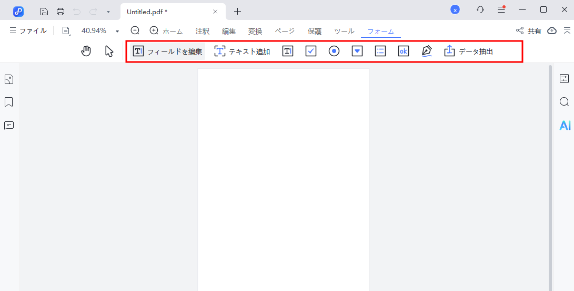
Task: Print the document using printer icon
Action: click(61, 12)
